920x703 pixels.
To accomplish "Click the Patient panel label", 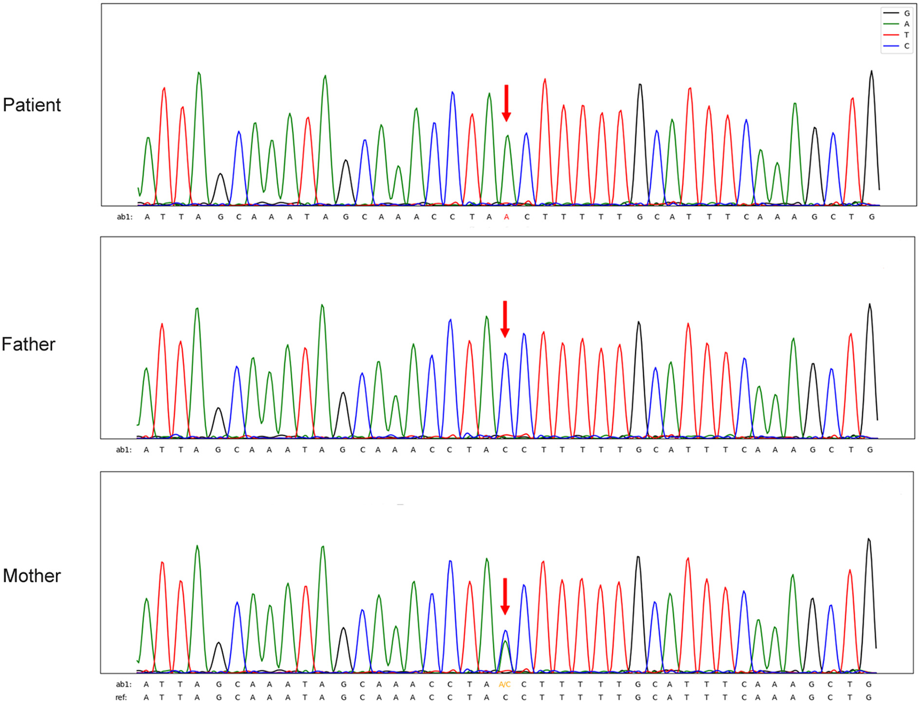I will (x=32, y=105).
